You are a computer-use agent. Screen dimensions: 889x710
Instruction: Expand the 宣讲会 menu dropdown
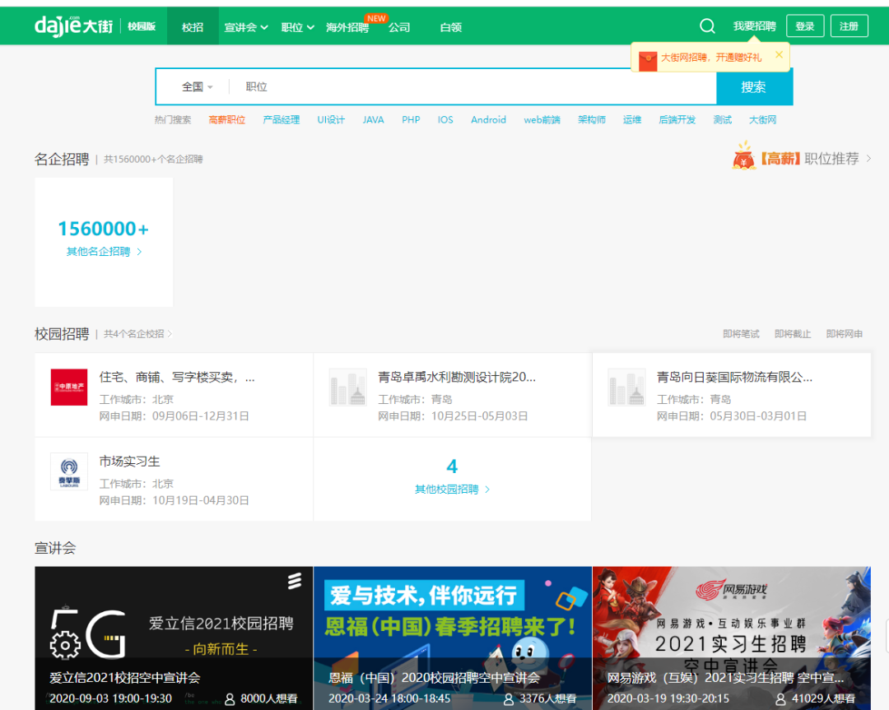point(246,26)
